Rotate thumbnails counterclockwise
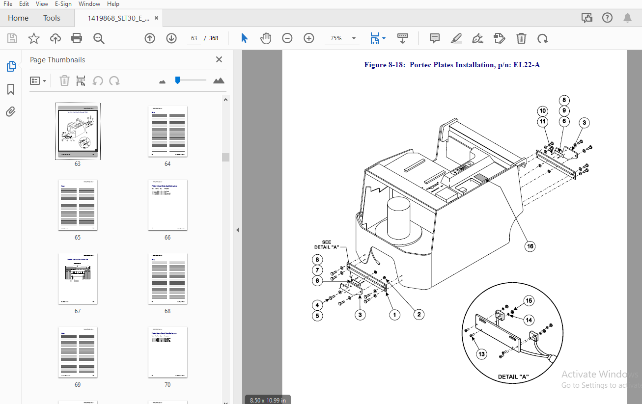642x404 pixels. 98,81
